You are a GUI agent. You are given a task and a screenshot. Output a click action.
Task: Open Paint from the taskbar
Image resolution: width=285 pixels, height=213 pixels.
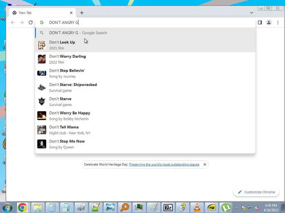(x=154, y=207)
